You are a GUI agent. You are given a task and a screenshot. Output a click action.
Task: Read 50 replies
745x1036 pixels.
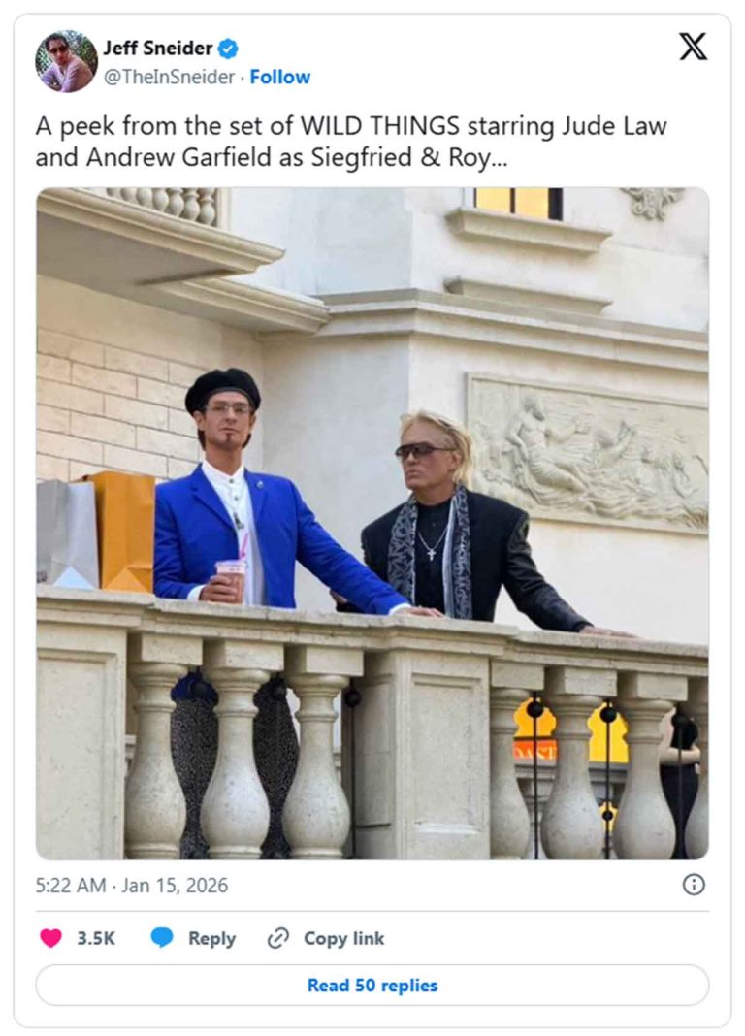(x=372, y=986)
